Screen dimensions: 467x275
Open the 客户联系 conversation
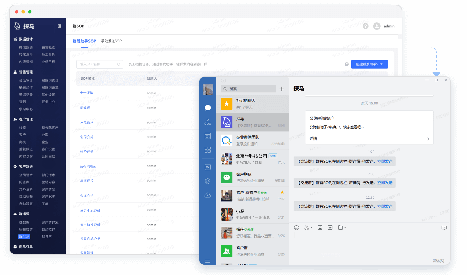click(253, 177)
